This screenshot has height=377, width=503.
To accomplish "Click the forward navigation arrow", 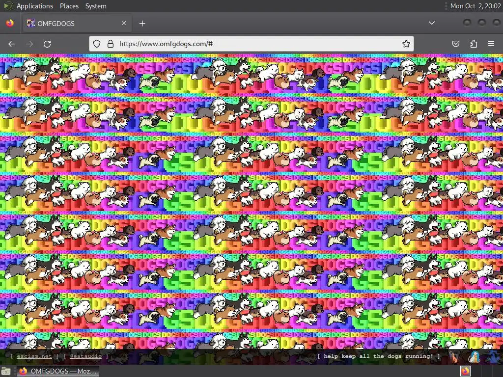I will (29, 44).
